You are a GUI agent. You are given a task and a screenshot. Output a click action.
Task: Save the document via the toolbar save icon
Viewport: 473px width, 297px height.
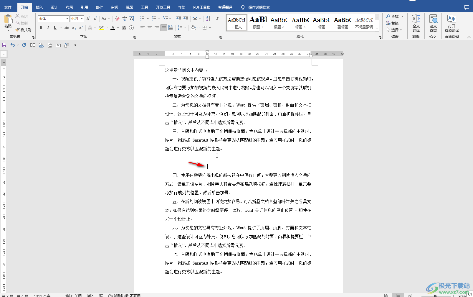(x=4, y=45)
